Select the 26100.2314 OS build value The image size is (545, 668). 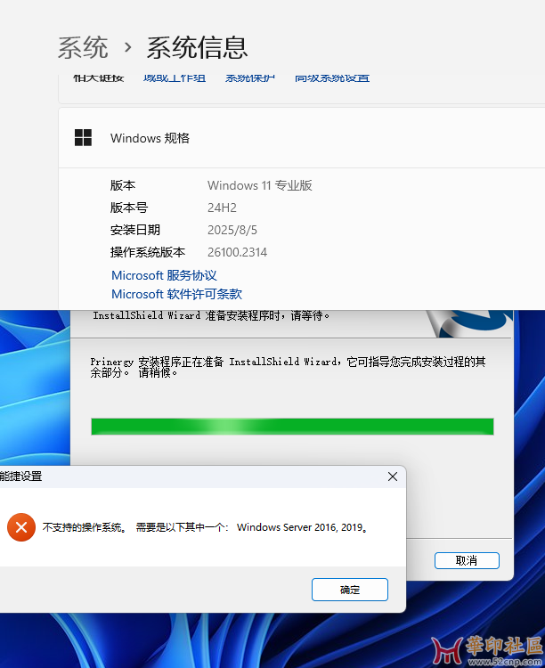click(238, 252)
